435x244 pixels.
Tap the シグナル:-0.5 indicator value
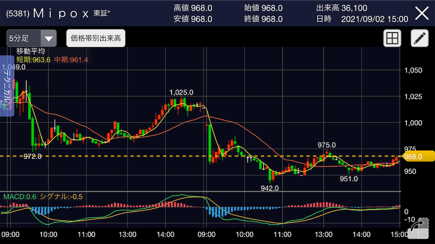click(61, 197)
